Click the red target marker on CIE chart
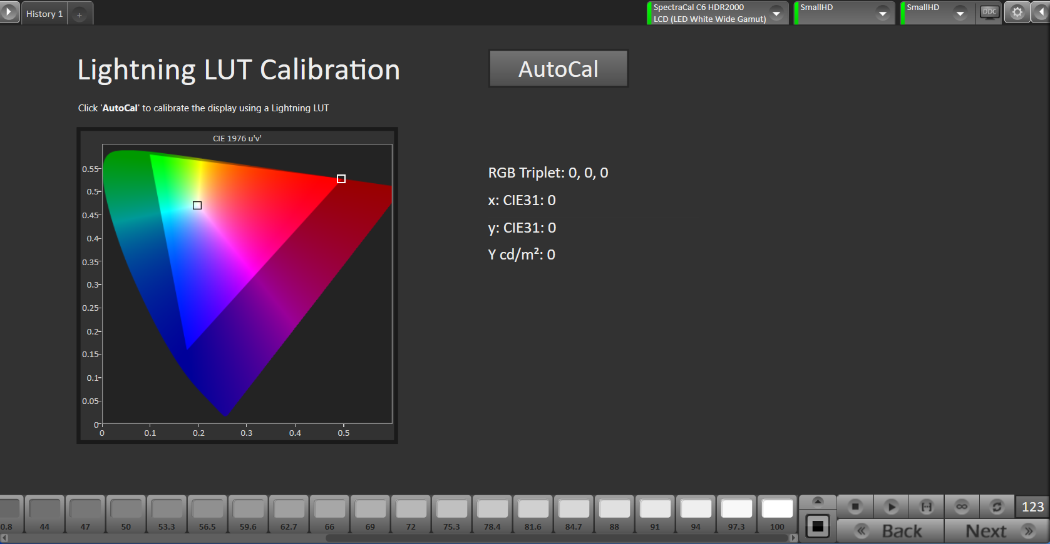 [x=341, y=179]
